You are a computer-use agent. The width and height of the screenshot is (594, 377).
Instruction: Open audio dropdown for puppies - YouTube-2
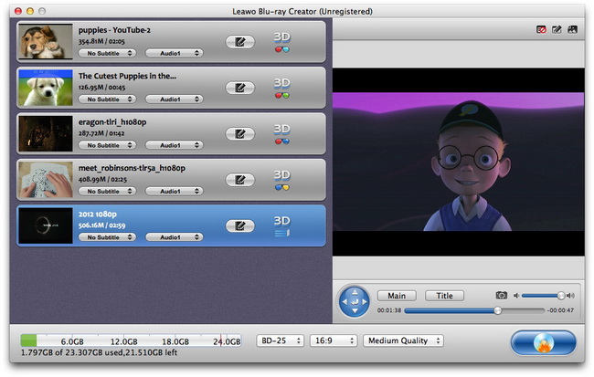[x=175, y=53]
